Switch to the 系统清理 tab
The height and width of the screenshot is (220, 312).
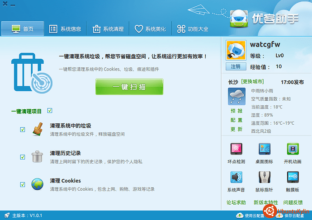[108, 29]
